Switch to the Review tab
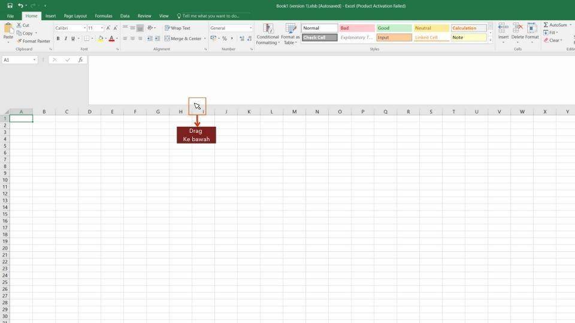Viewport: 575px width, 323px height. pyautogui.click(x=144, y=16)
